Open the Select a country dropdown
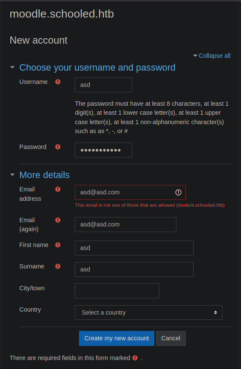Screen dimensions: 241x369 pos(148,312)
